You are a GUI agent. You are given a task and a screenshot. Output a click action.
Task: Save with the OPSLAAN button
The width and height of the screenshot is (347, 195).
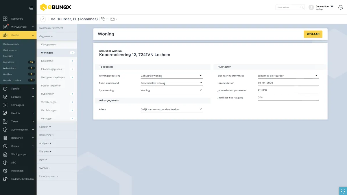313,34
